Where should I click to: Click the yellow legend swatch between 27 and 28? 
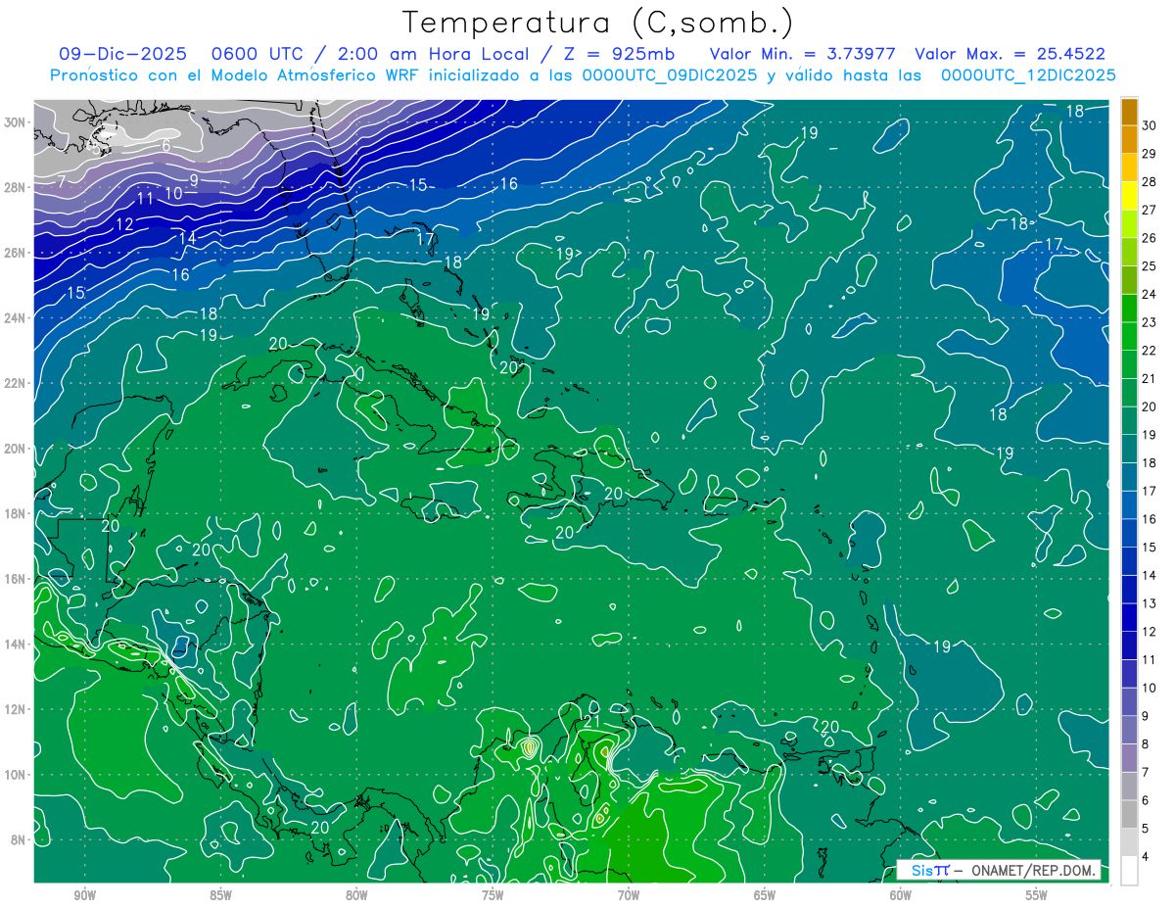pyautogui.click(x=1129, y=196)
